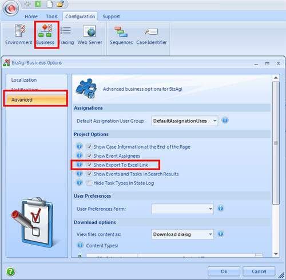Open User Preferences Form dropdown
The width and height of the screenshot is (286, 280).
[x=182, y=209]
